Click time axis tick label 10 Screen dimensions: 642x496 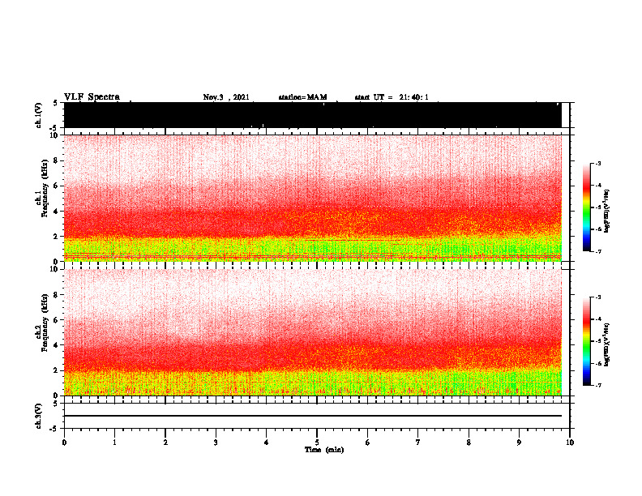570,443
